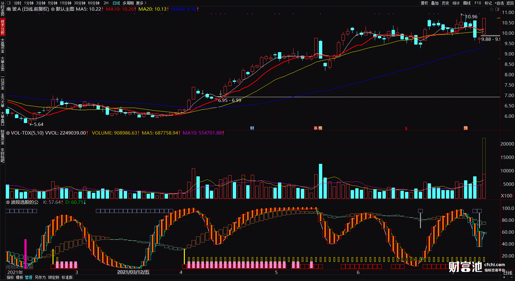This screenshot has height=281, width=515.
Task: Select the 1分钟 period
Action: point(29,3)
